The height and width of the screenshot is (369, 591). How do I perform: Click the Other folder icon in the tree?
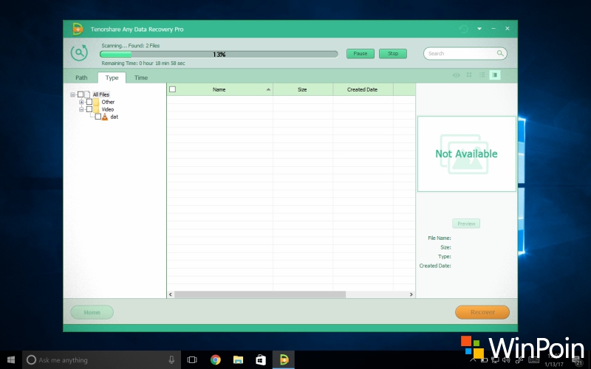tap(96, 102)
